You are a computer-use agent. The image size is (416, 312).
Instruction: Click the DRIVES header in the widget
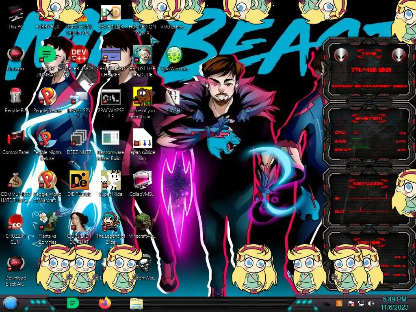(x=368, y=242)
